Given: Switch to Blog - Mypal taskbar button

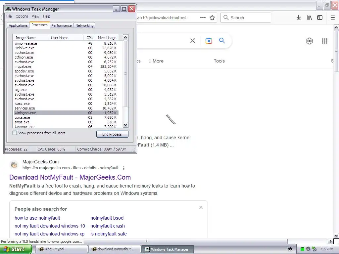Looking at the screenshot, I should 61,249.
